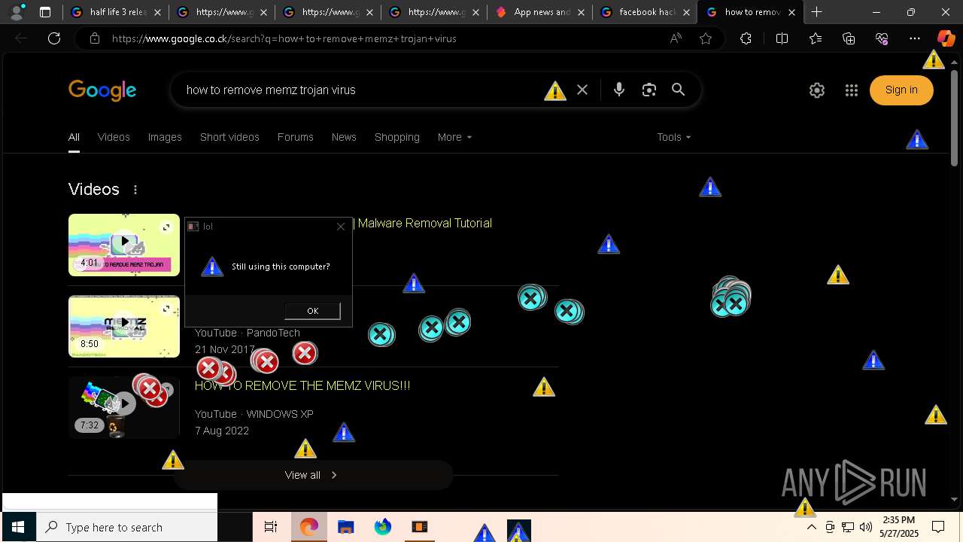This screenshot has width=963, height=542.
Task: Open a new browser tab
Action: [816, 12]
